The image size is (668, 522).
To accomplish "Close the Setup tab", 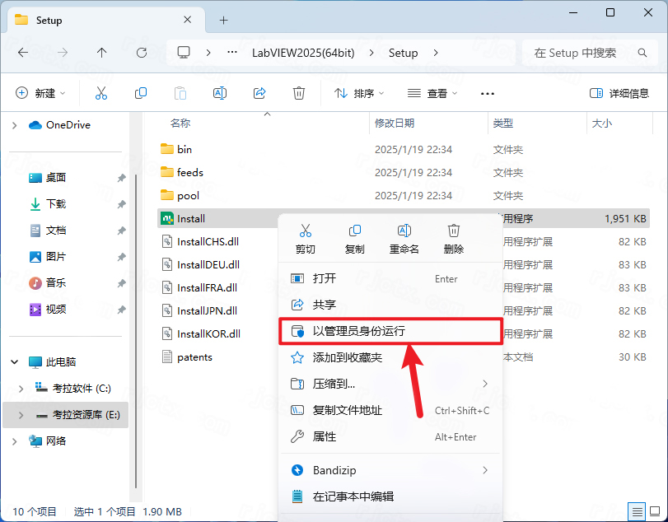I will click(188, 20).
